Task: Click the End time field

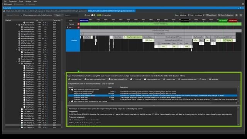Action: [x=198, y=15]
